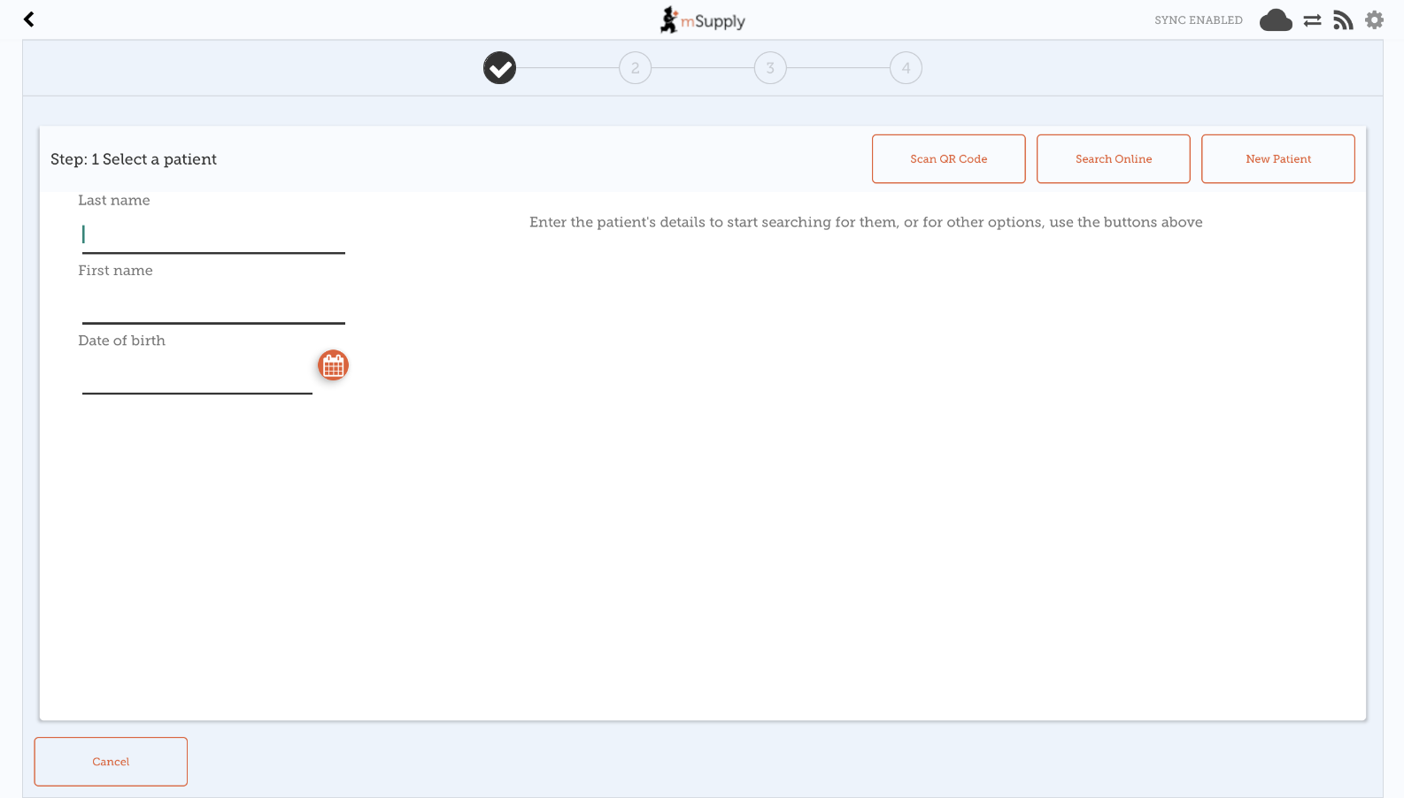Viewport: 1404px width, 798px height.
Task: Go to step 2 in the wizard
Action: 635,68
